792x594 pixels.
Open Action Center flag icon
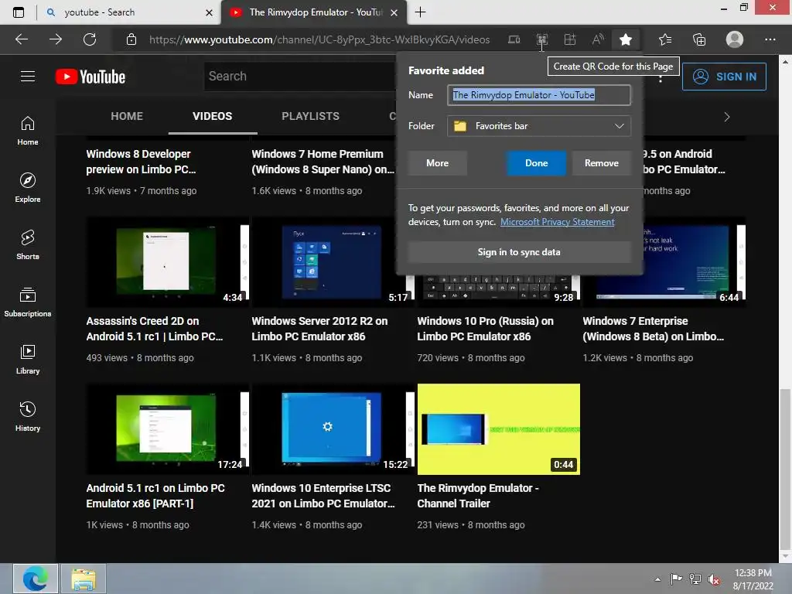coord(676,579)
